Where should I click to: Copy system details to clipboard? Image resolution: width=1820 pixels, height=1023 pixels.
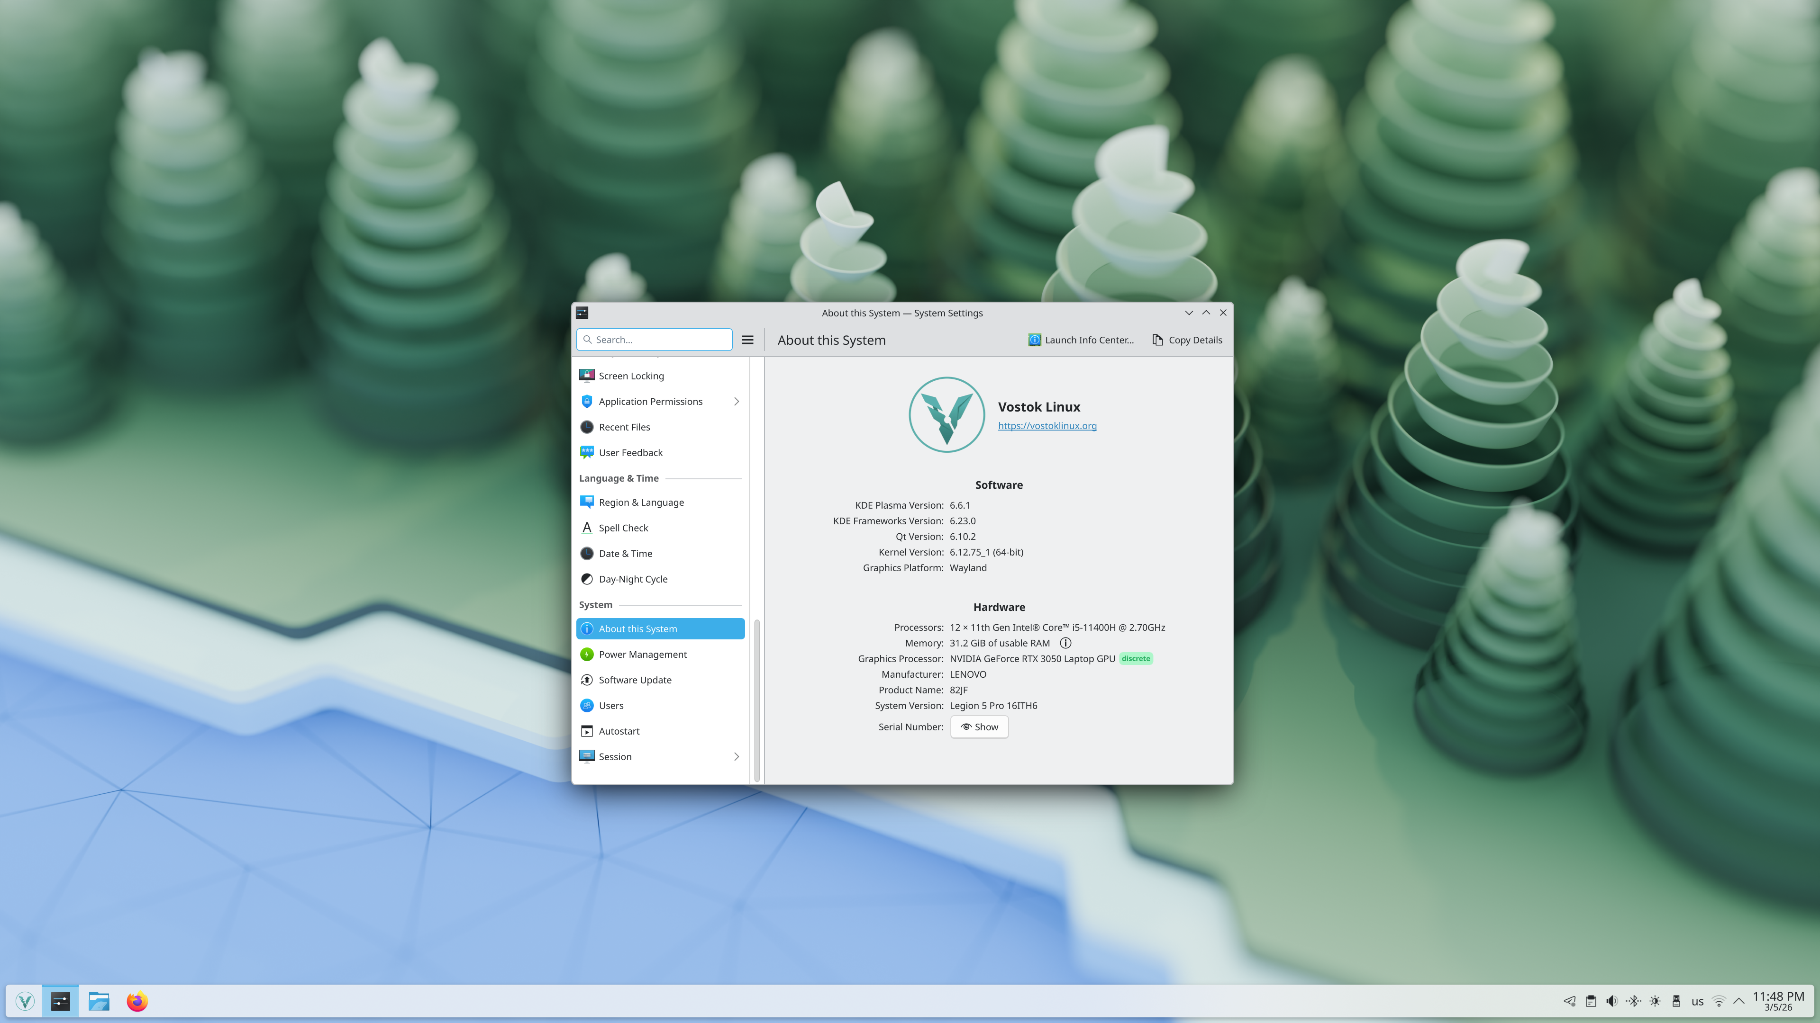(x=1186, y=340)
